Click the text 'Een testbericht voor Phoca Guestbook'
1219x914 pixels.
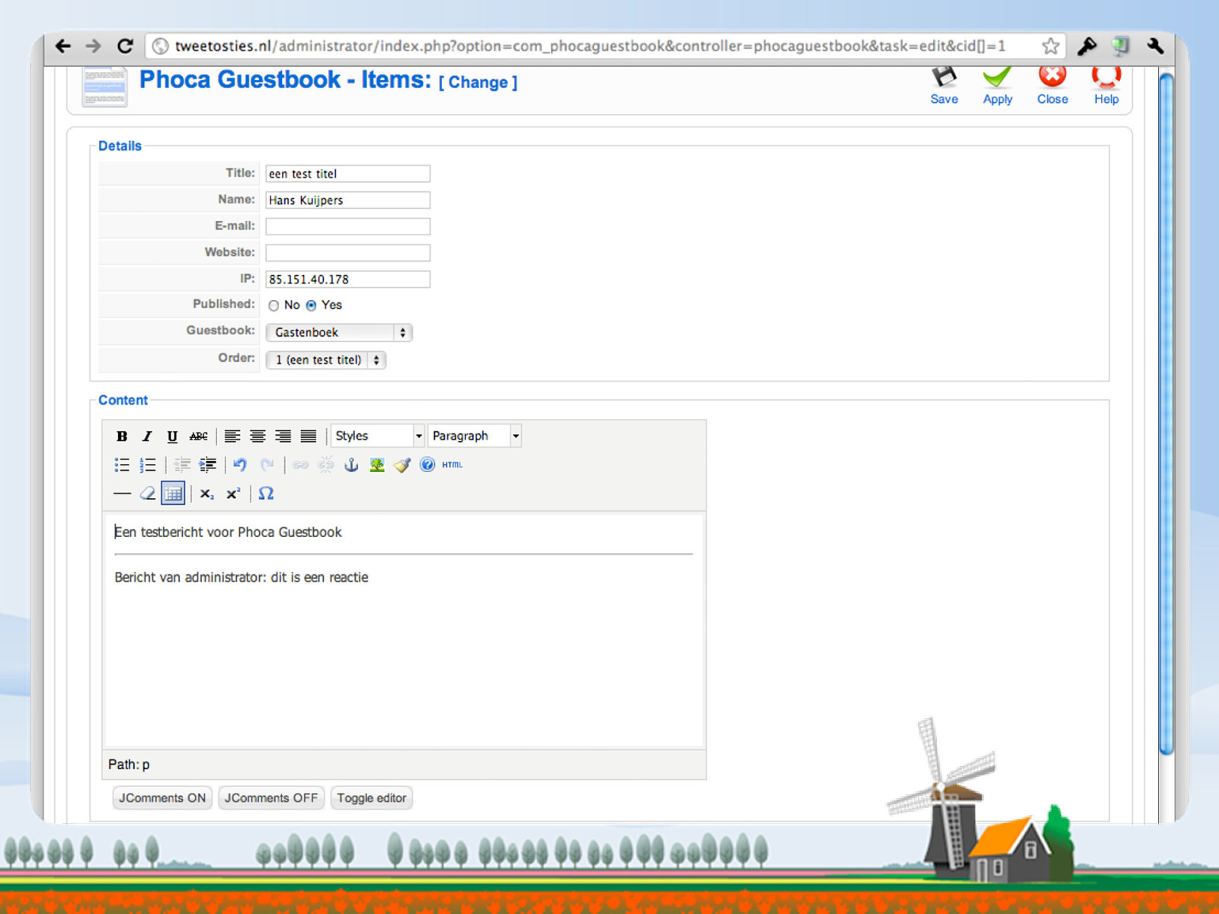pyautogui.click(x=229, y=532)
